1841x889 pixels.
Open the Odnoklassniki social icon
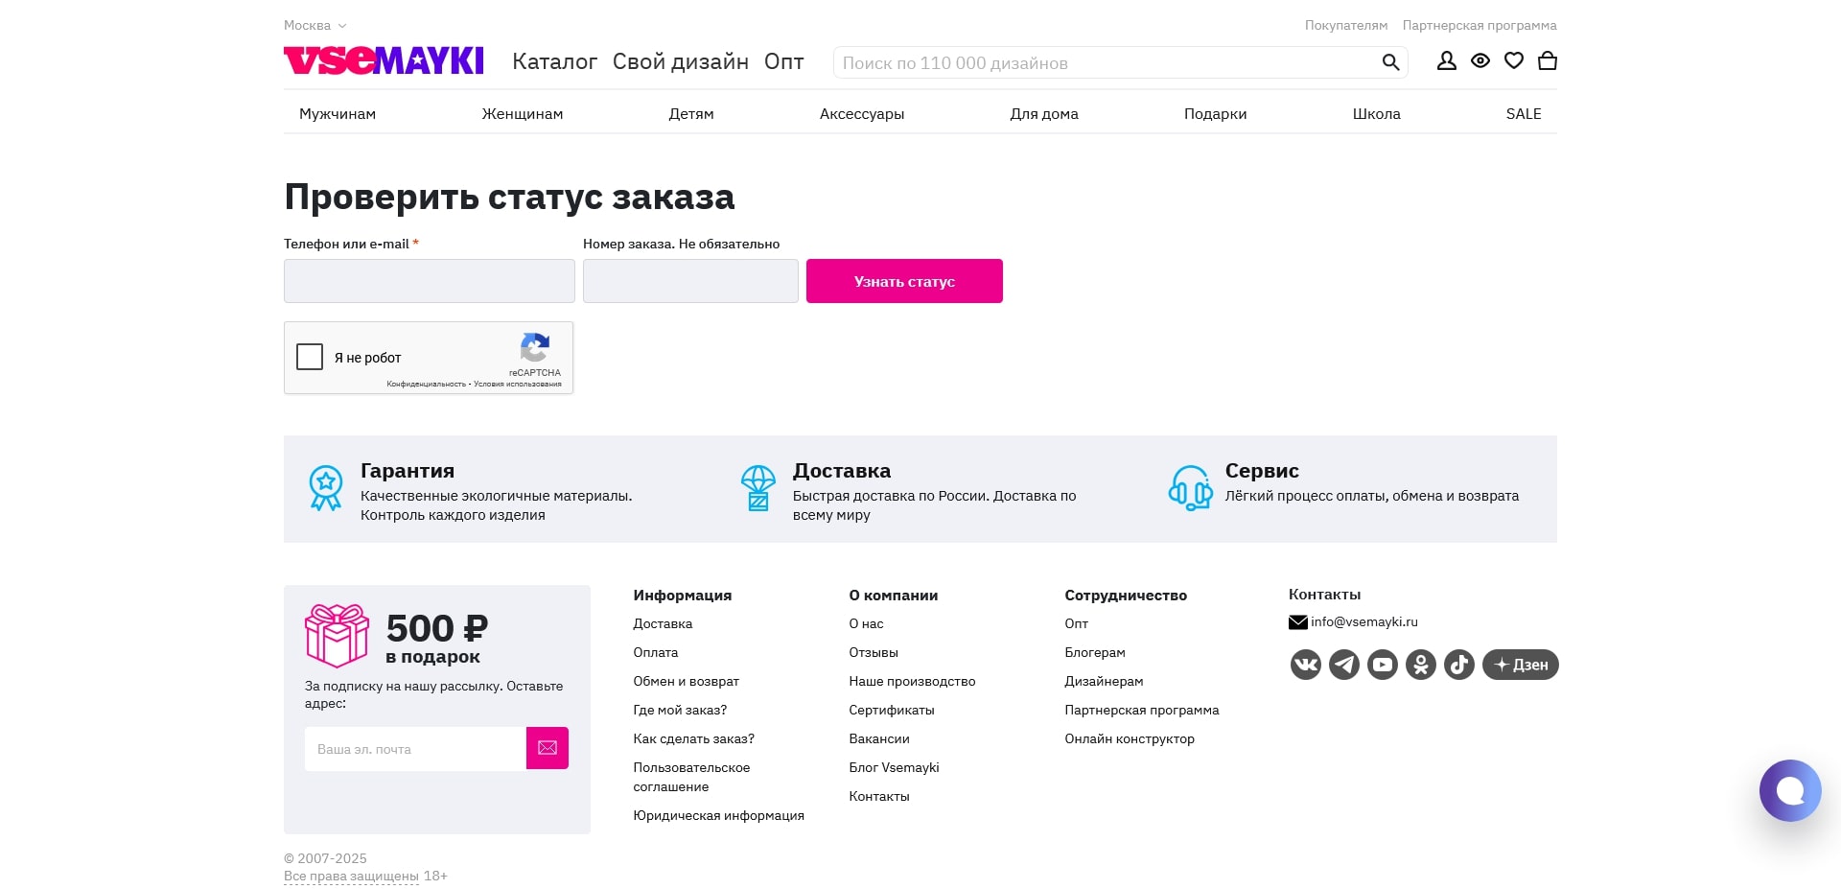1420,664
